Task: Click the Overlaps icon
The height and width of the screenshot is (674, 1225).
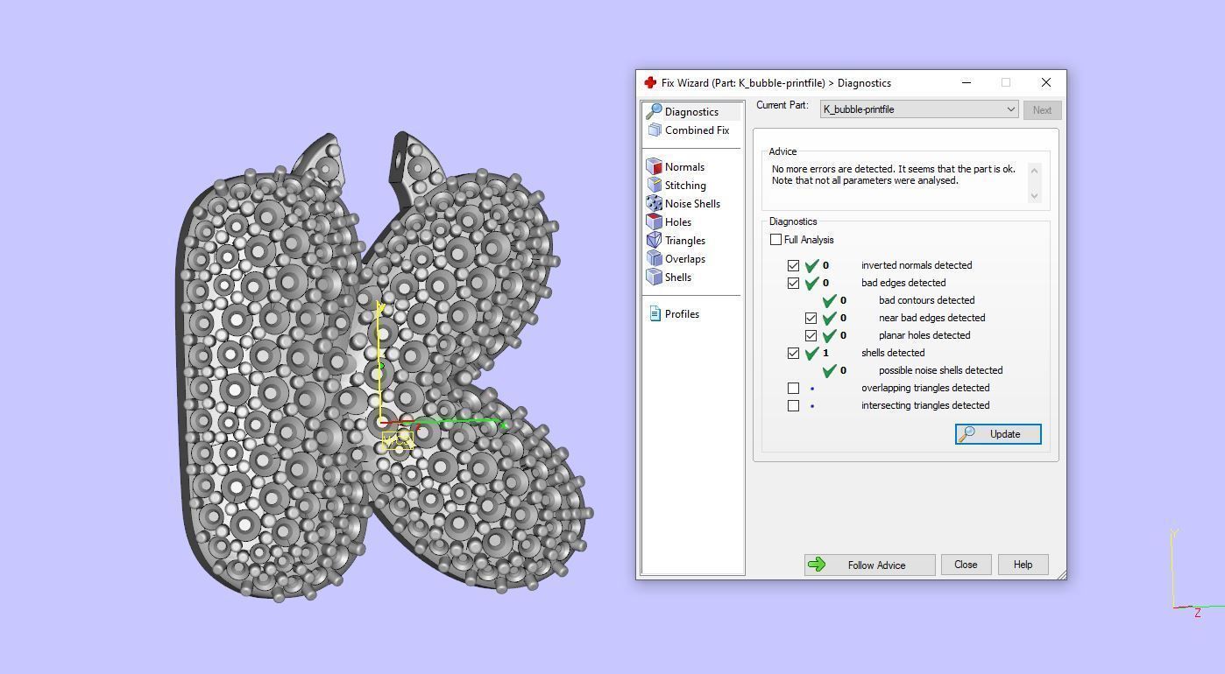Action: point(654,258)
